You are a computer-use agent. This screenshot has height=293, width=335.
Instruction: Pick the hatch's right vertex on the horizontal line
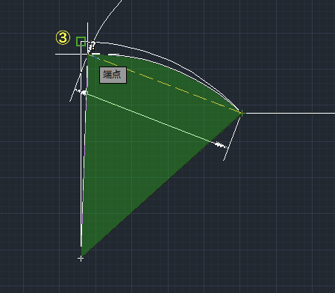(241, 114)
